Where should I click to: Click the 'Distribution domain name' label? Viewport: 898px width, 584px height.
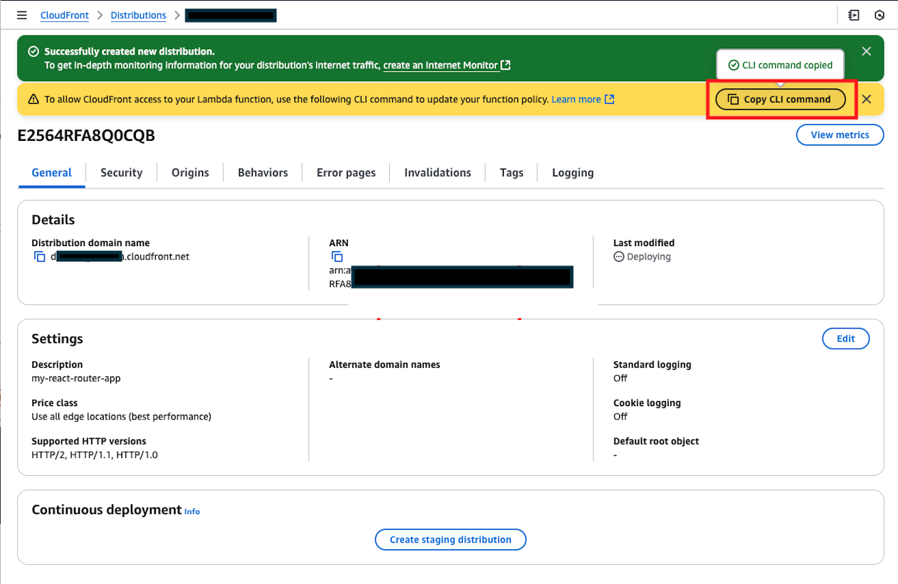point(91,243)
